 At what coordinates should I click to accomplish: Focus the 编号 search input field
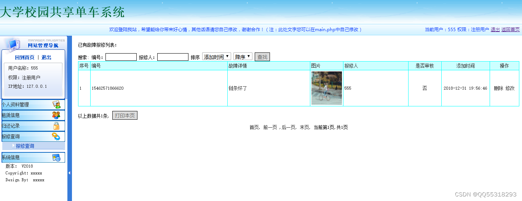click(x=121, y=57)
